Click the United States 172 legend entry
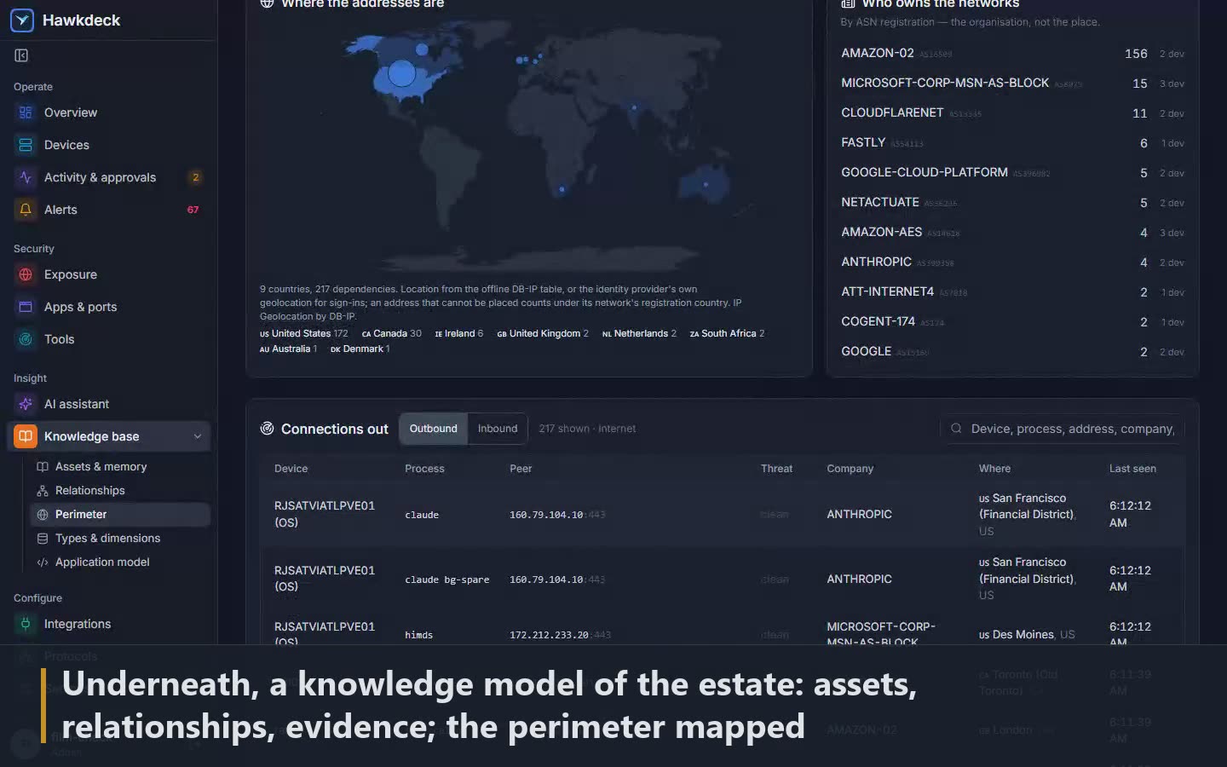The image size is (1227, 767). coord(304,334)
